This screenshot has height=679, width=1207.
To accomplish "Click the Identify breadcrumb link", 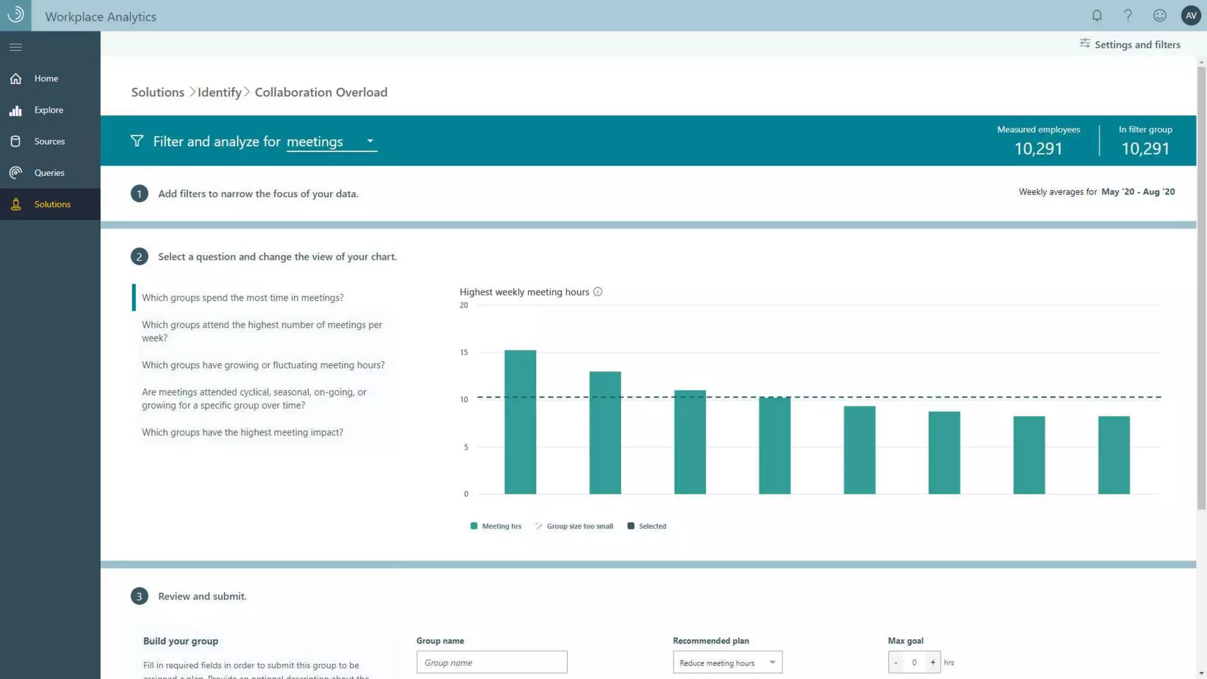I will coord(219,92).
